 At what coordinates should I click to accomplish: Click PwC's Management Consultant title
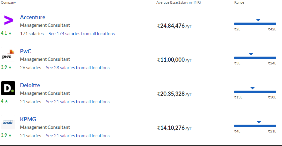click(x=45, y=59)
